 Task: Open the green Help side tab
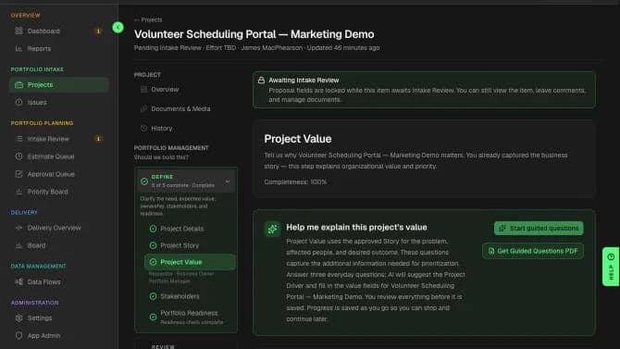coord(611,267)
